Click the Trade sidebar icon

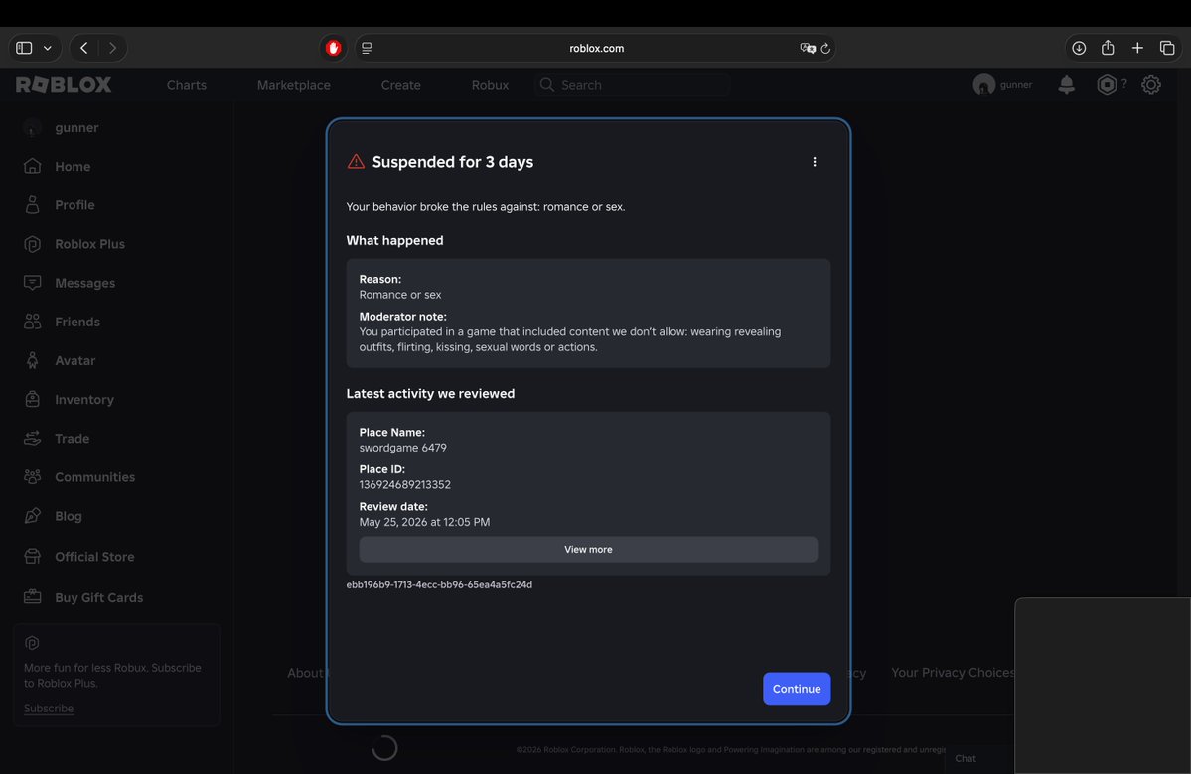point(32,438)
